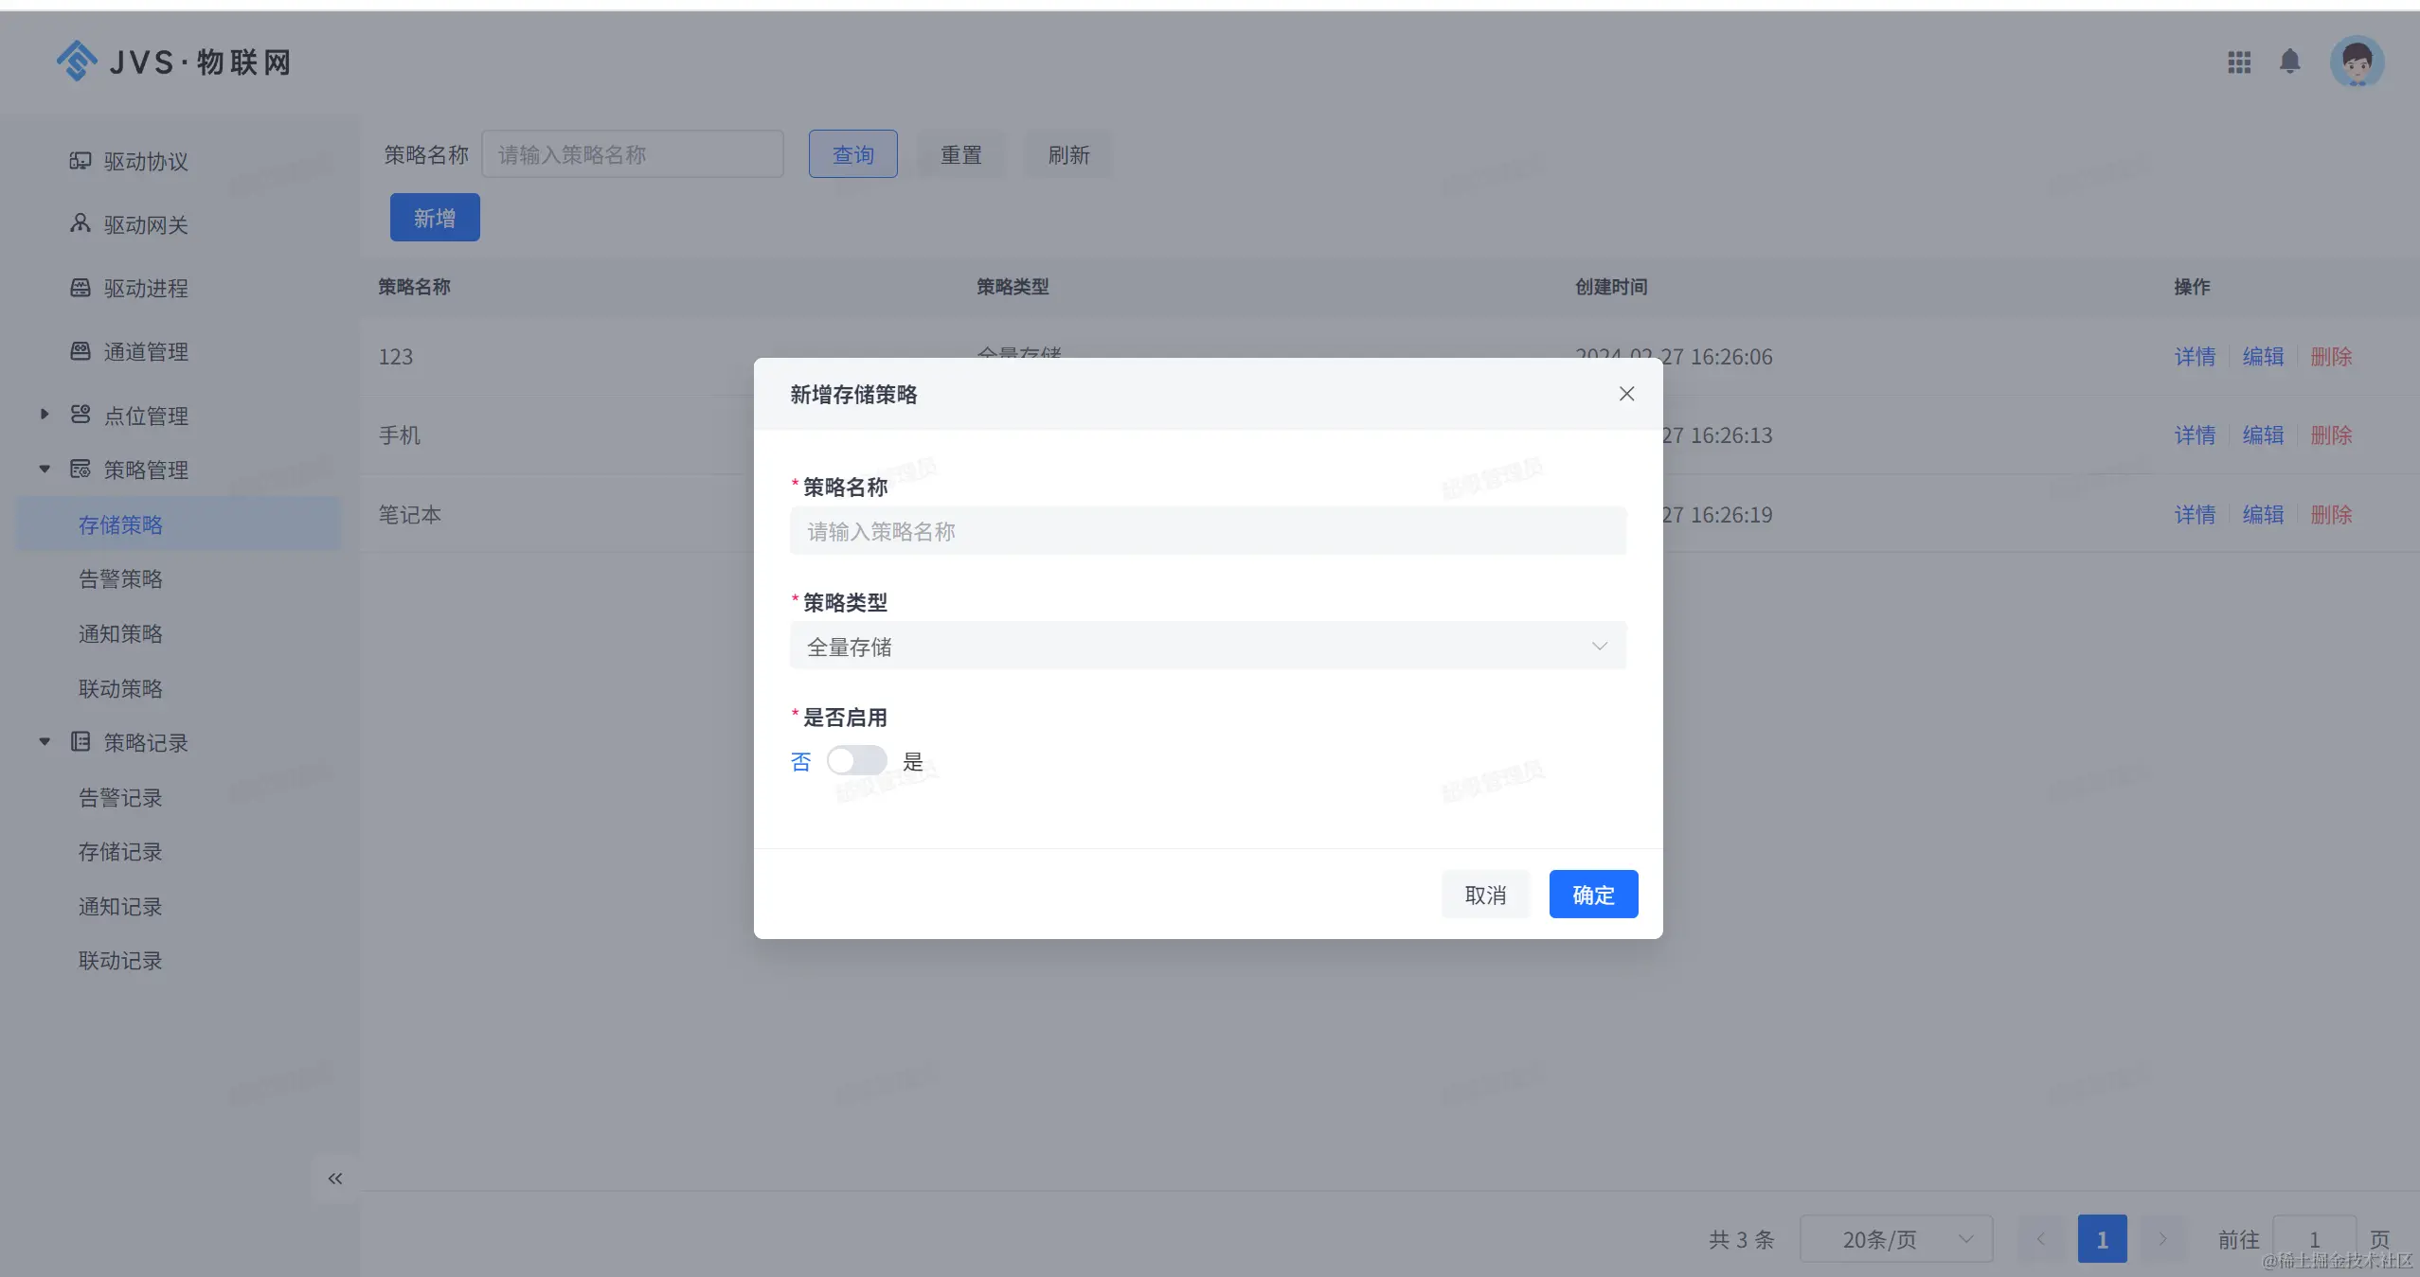This screenshot has height=1277, width=2420.
Task: Click the user avatar in the header
Action: (x=2357, y=62)
